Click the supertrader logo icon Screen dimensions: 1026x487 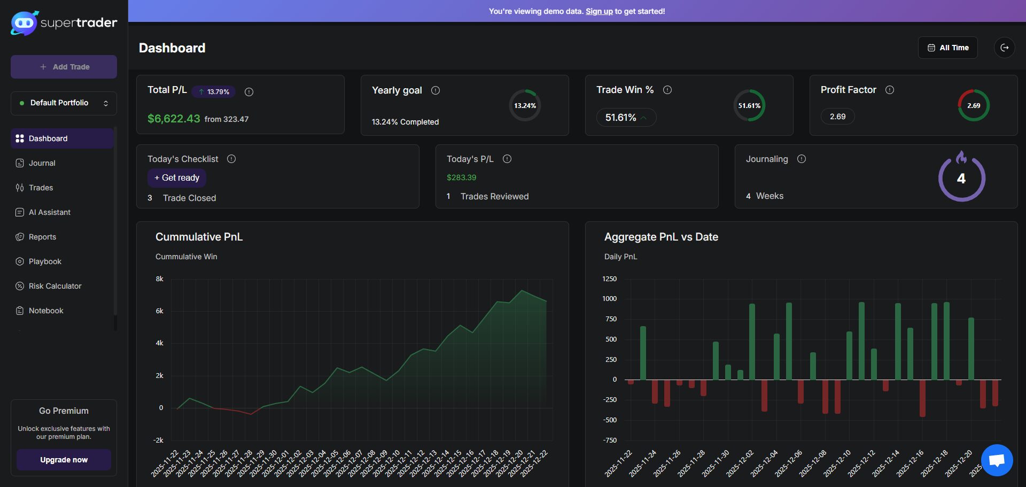tap(24, 23)
